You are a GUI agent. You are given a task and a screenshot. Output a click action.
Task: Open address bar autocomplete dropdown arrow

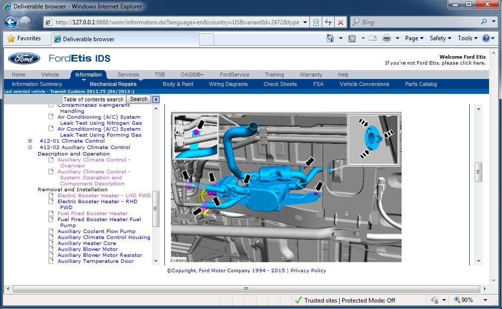(305, 22)
